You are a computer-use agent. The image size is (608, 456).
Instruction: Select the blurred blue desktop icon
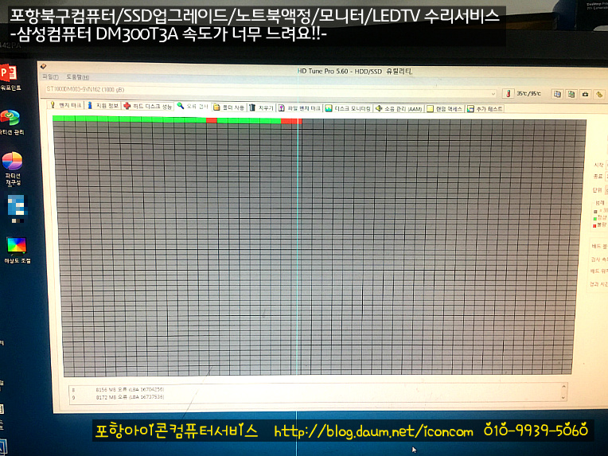pyautogui.click(x=17, y=209)
